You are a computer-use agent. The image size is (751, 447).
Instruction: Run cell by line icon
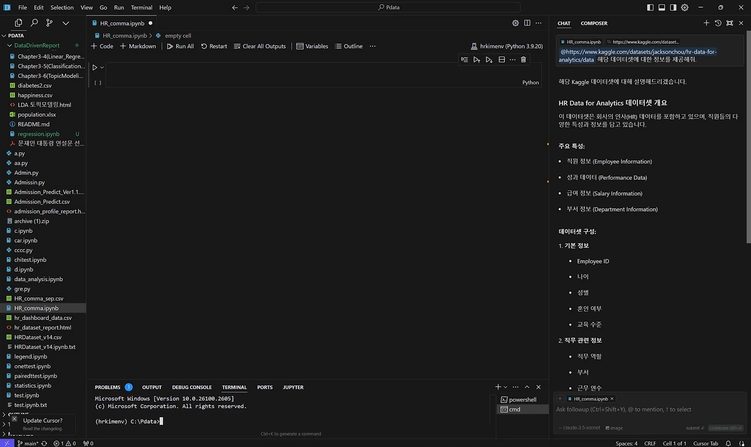[465, 59]
